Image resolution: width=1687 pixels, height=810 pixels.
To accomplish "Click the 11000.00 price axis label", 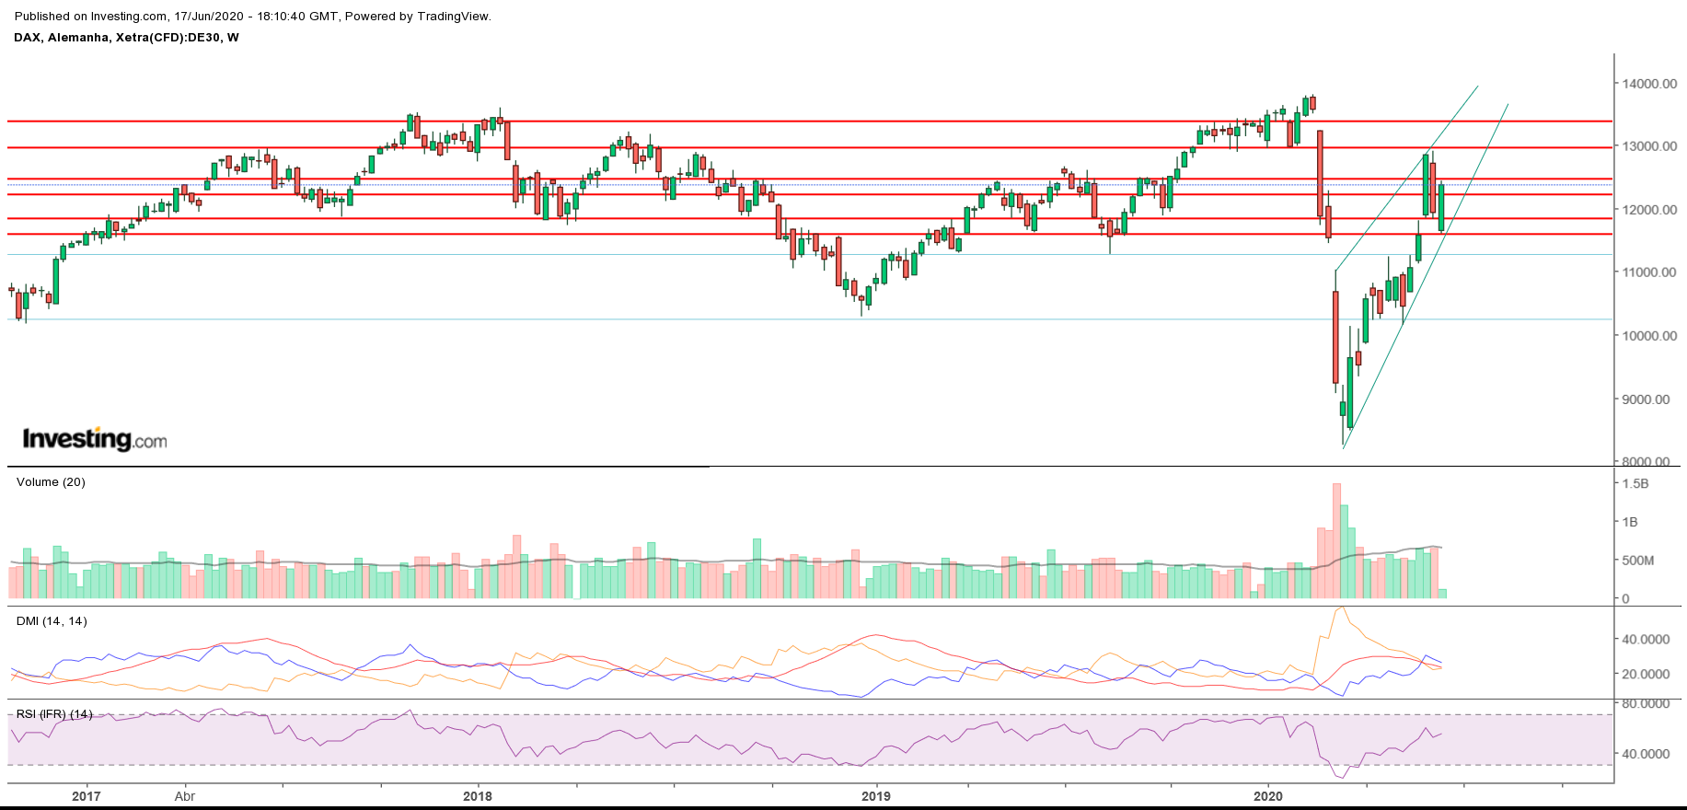I will 1649,272.
